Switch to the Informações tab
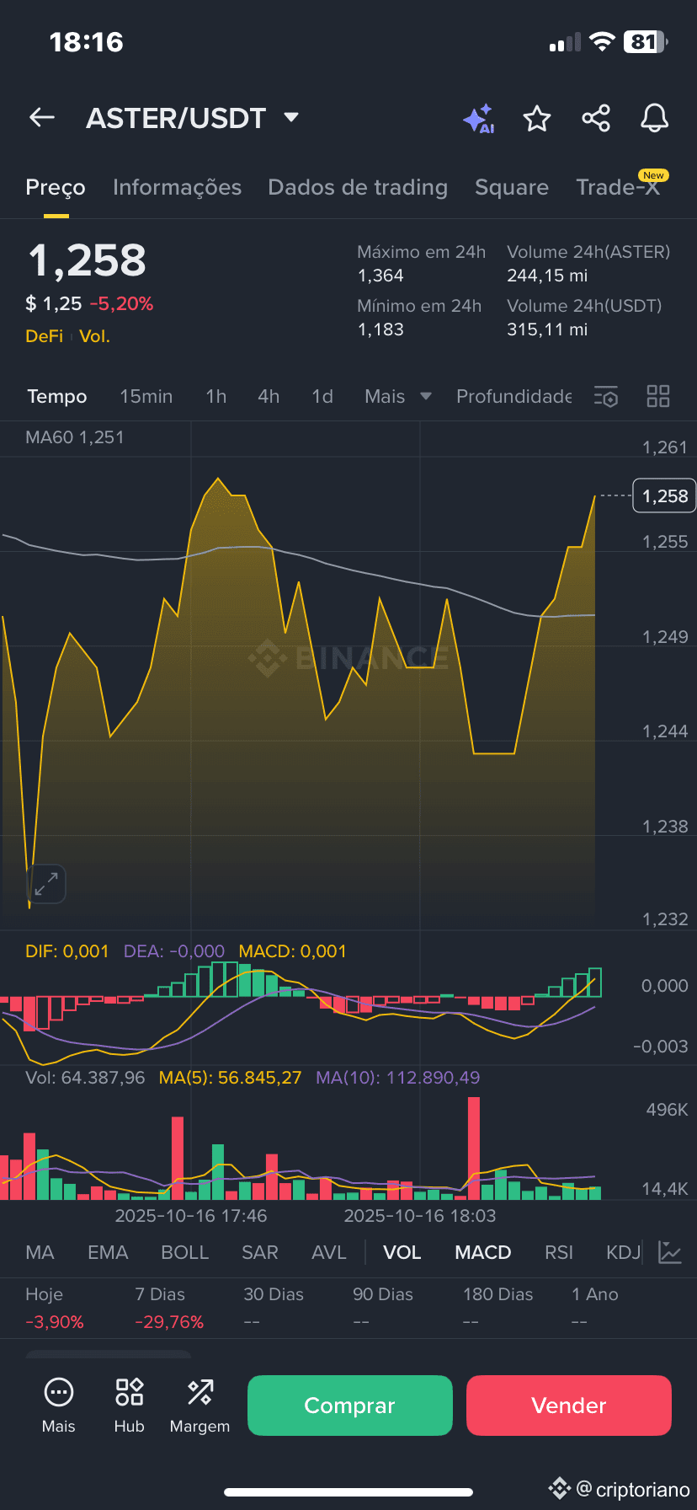The height and width of the screenshot is (1510, 697). [177, 187]
